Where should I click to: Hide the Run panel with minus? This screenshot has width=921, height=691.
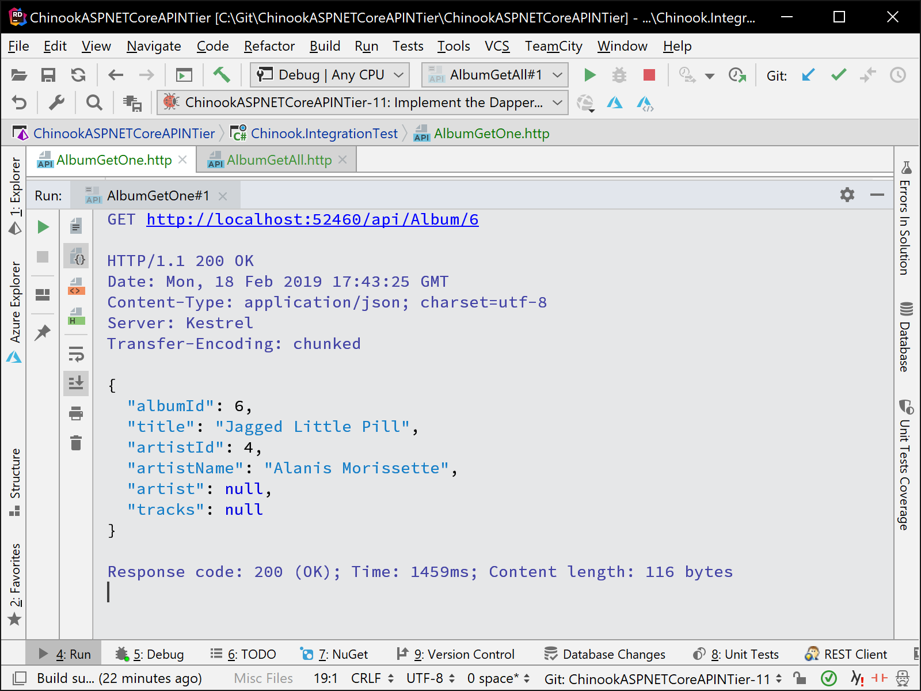point(877,195)
